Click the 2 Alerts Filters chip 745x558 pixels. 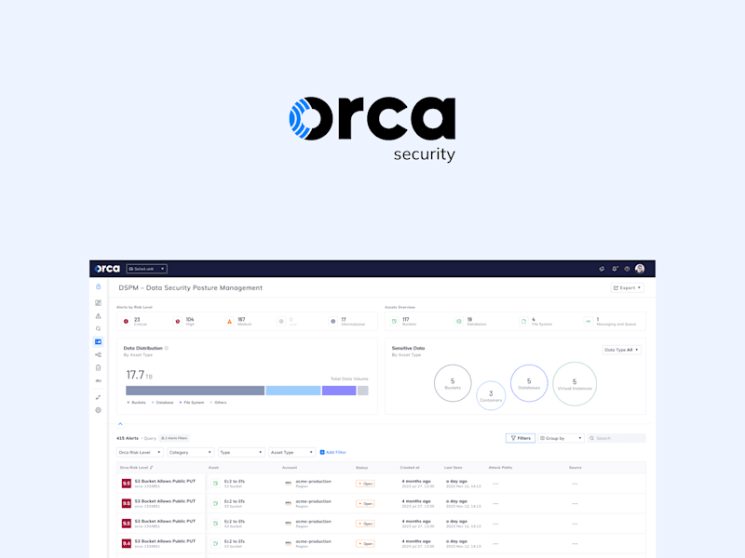(x=174, y=438)
